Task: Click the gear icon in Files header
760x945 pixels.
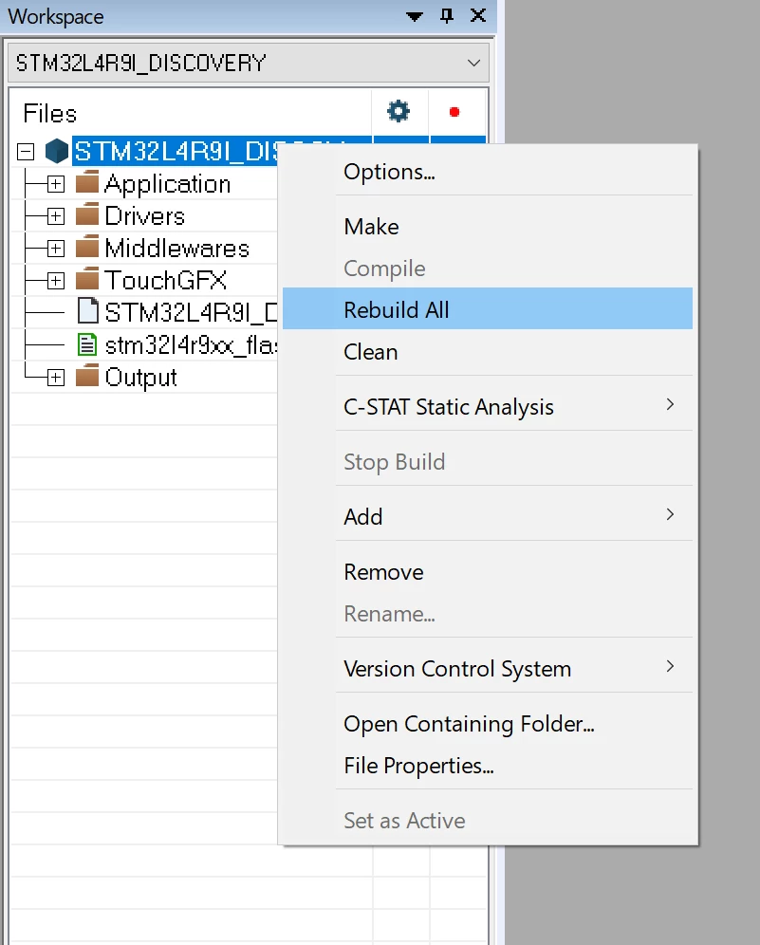Action: [399, 112]
